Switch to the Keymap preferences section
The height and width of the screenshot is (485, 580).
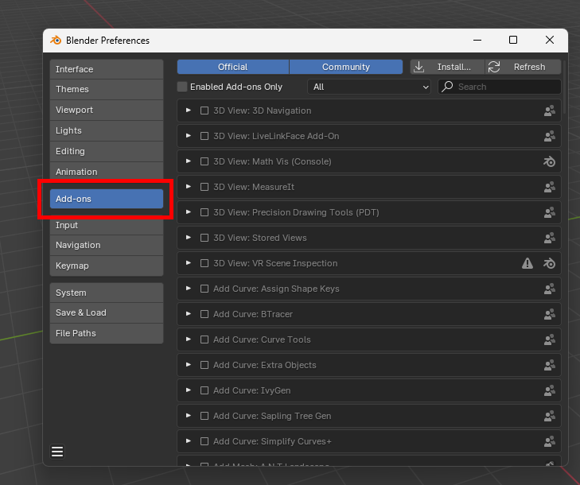tap(106, 266)
